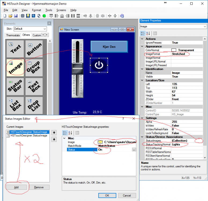This screenshot has height=201, width=208.
Task: Select the Image element tile
Action: coord(16,68)
